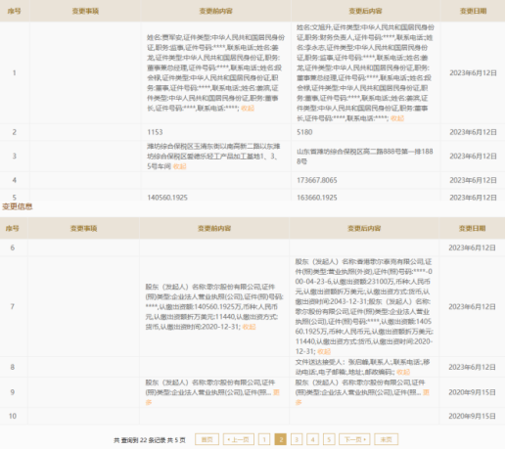
Task: Click row 1 after-change text starting 姓名:文旭升
Action: coord(365,72)
